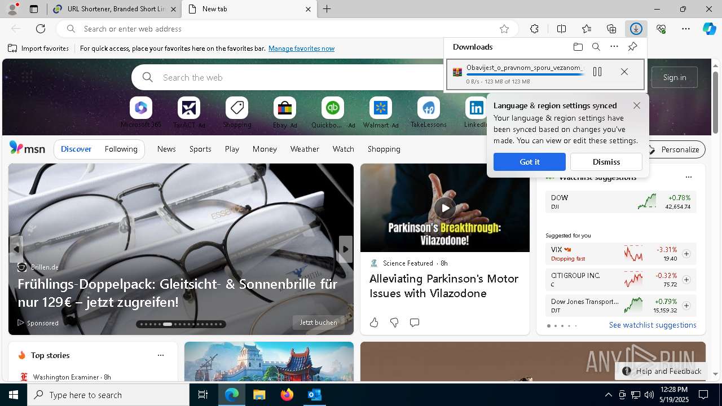722x406 pixels.
Task: Open Top stories more options ellipsis
Action: point(161,355)
